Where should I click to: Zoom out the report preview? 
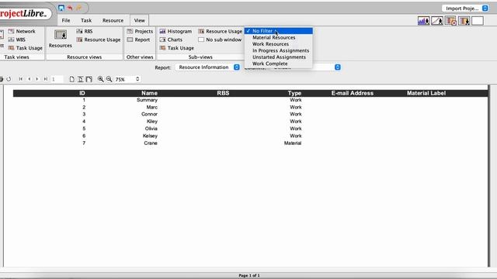tap(109, 79)
